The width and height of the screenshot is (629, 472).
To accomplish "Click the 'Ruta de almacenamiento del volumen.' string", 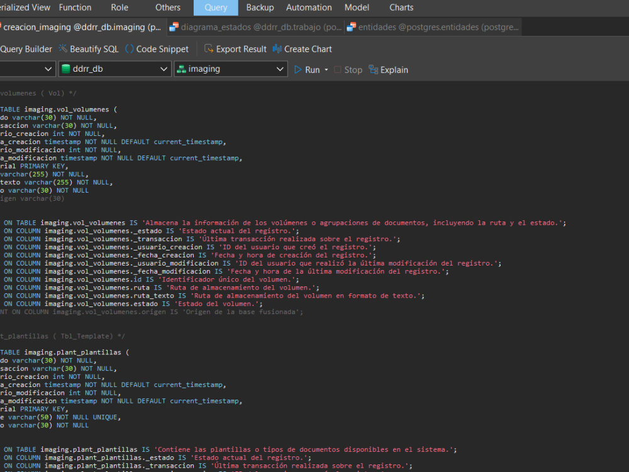I will click(240, 288).
